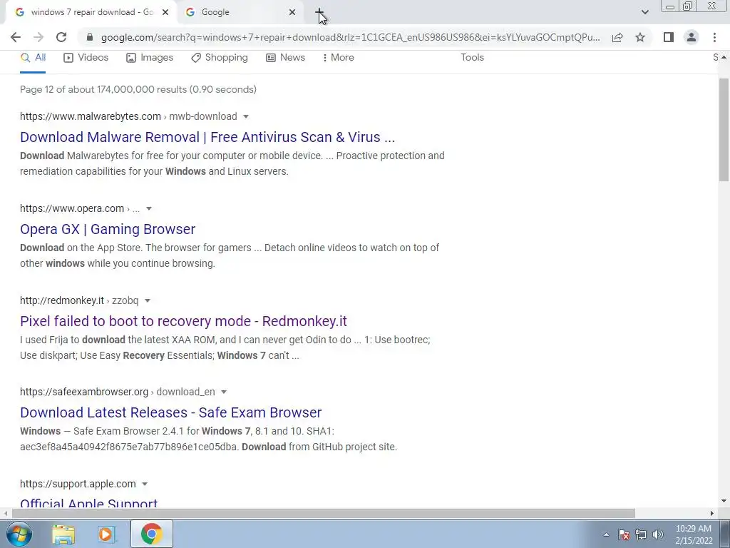Click the address bar URL
The width and height of the screenshot is (730, 548).
point(350,37)
